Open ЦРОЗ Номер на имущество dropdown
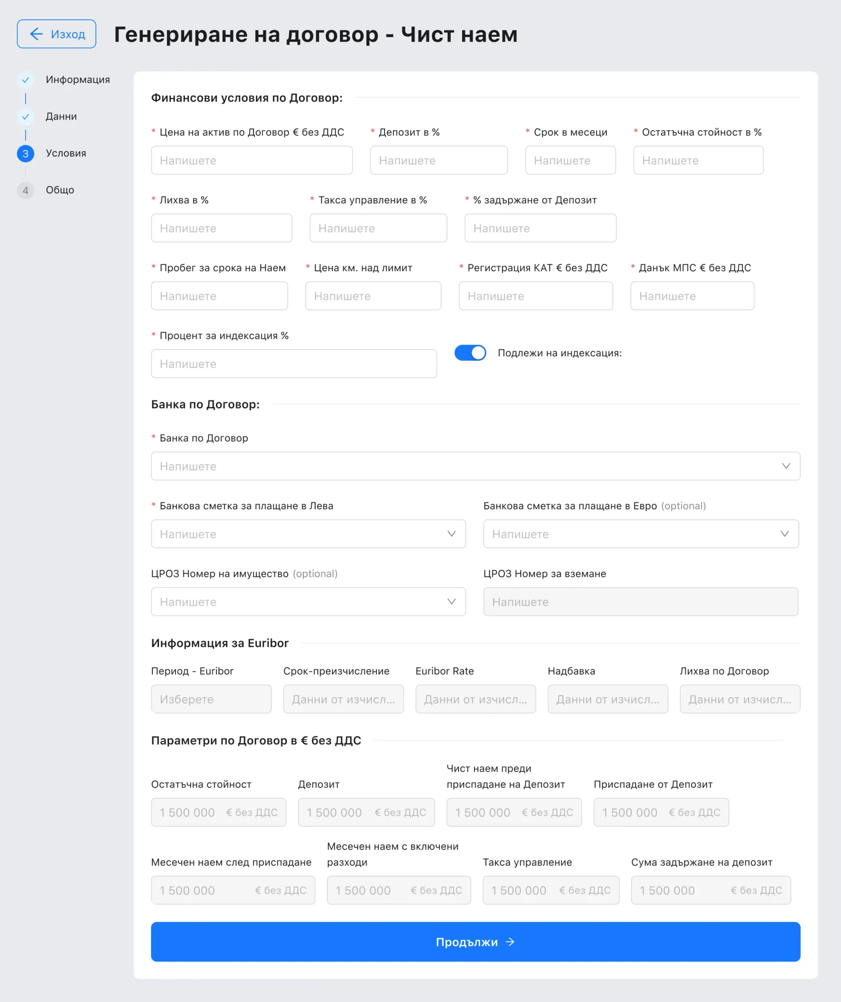Viewport: 841px width, 1002px height. click(308, 601)
